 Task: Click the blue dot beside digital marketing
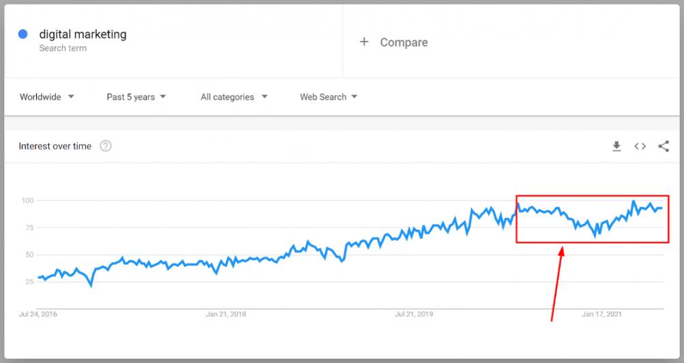23,34
